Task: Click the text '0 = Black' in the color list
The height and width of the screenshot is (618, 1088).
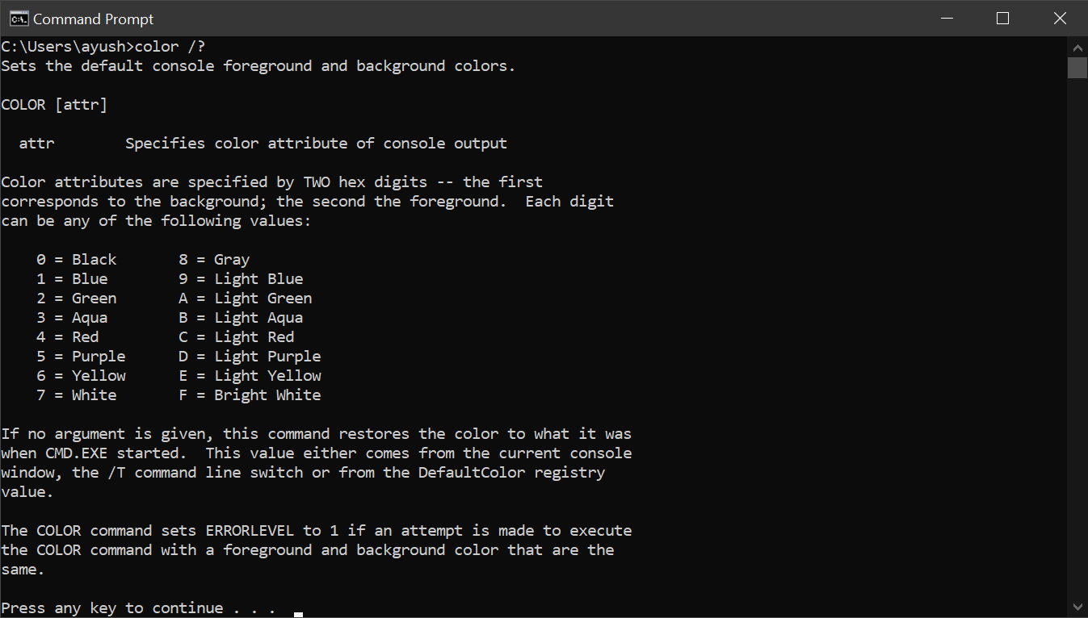Action: pyautogui.click(x=76, y=259)
